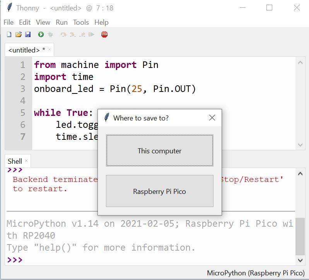Click the 'while True:' code line

[x=63, y=113]
